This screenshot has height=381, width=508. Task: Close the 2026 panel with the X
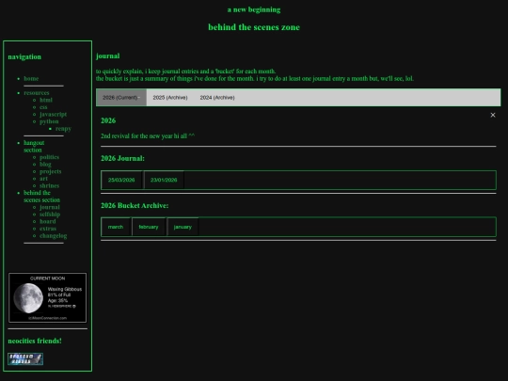[x=493, y=115]
